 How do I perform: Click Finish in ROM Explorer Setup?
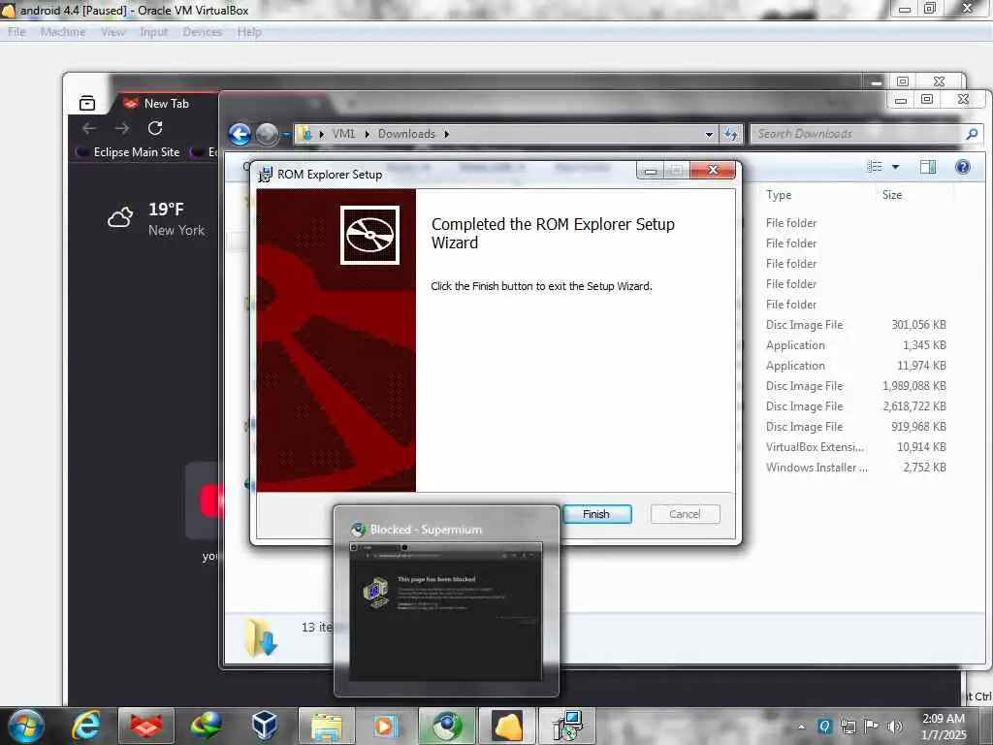(x=596, y=514)
